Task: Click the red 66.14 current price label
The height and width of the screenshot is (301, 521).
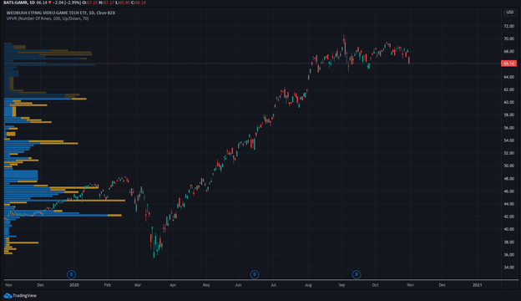Action: [508, 64]
